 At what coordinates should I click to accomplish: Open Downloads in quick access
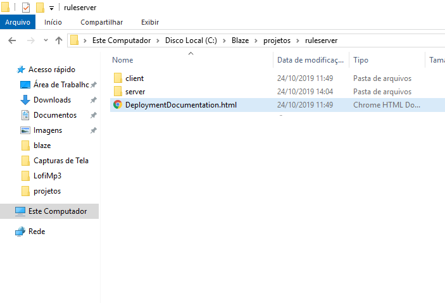point(52,100)
